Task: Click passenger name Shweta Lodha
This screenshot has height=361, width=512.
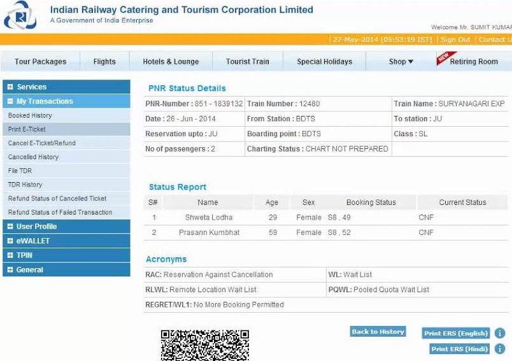Action: (x=209, y=217)
